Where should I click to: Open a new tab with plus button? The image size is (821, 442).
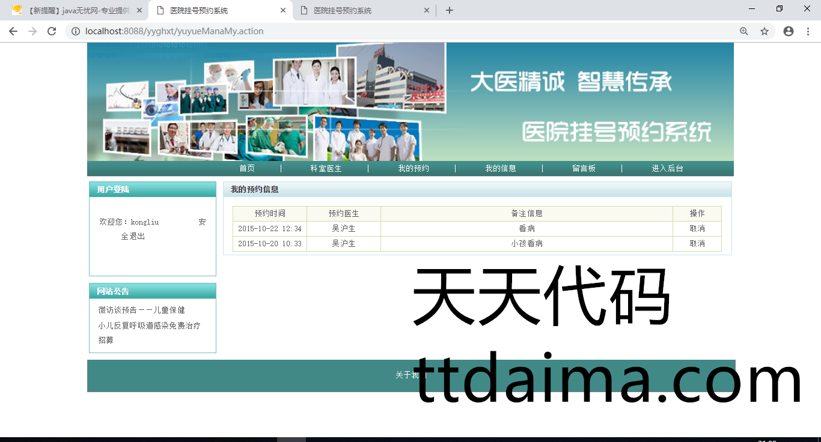pos(450,10)
